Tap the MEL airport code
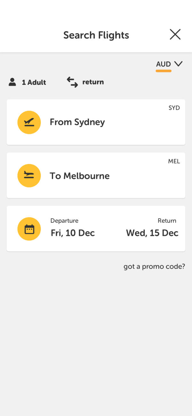Viewport: 192px width, 416px height. pos(174,161)
